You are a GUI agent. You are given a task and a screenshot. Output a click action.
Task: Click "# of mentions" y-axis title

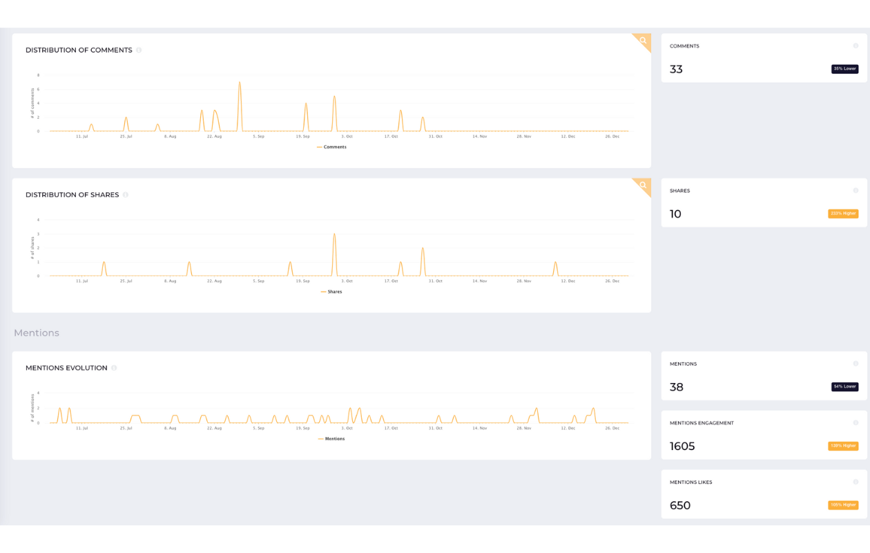tap(32, 408)
